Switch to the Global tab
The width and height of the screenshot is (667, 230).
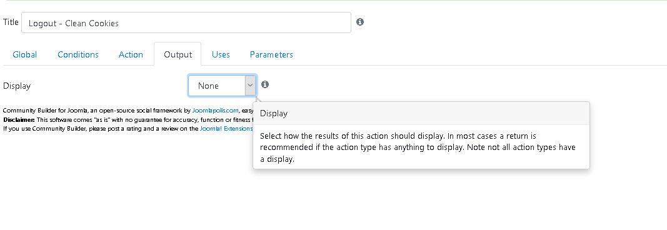(x=24, y=54)
